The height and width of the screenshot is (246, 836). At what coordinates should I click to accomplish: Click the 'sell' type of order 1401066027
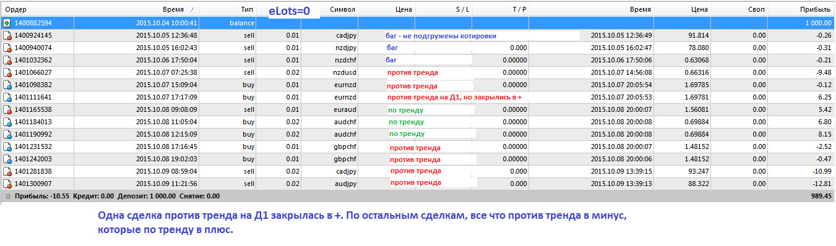(249, 72)
